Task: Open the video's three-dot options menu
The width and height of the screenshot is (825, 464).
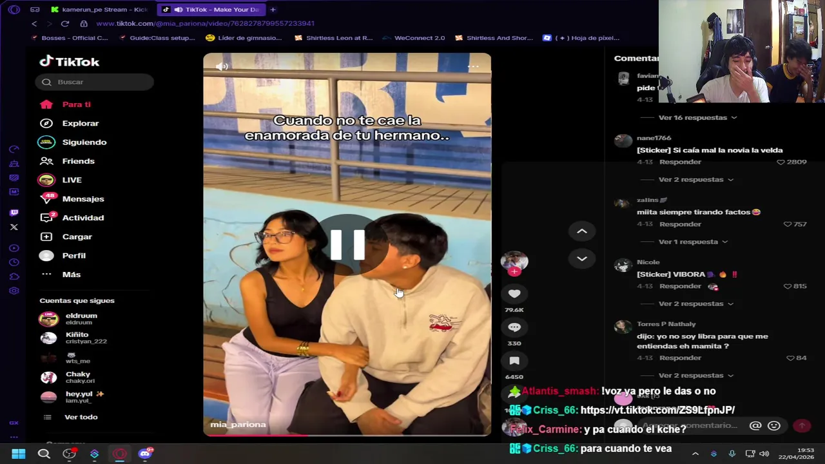Action: [x=473, y=66]
